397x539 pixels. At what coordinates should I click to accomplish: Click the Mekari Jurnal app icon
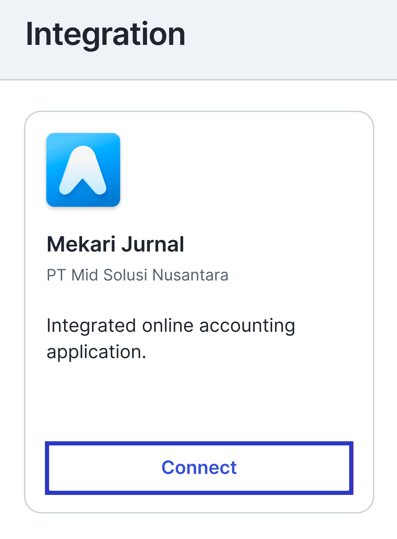[x=83, y=170]
